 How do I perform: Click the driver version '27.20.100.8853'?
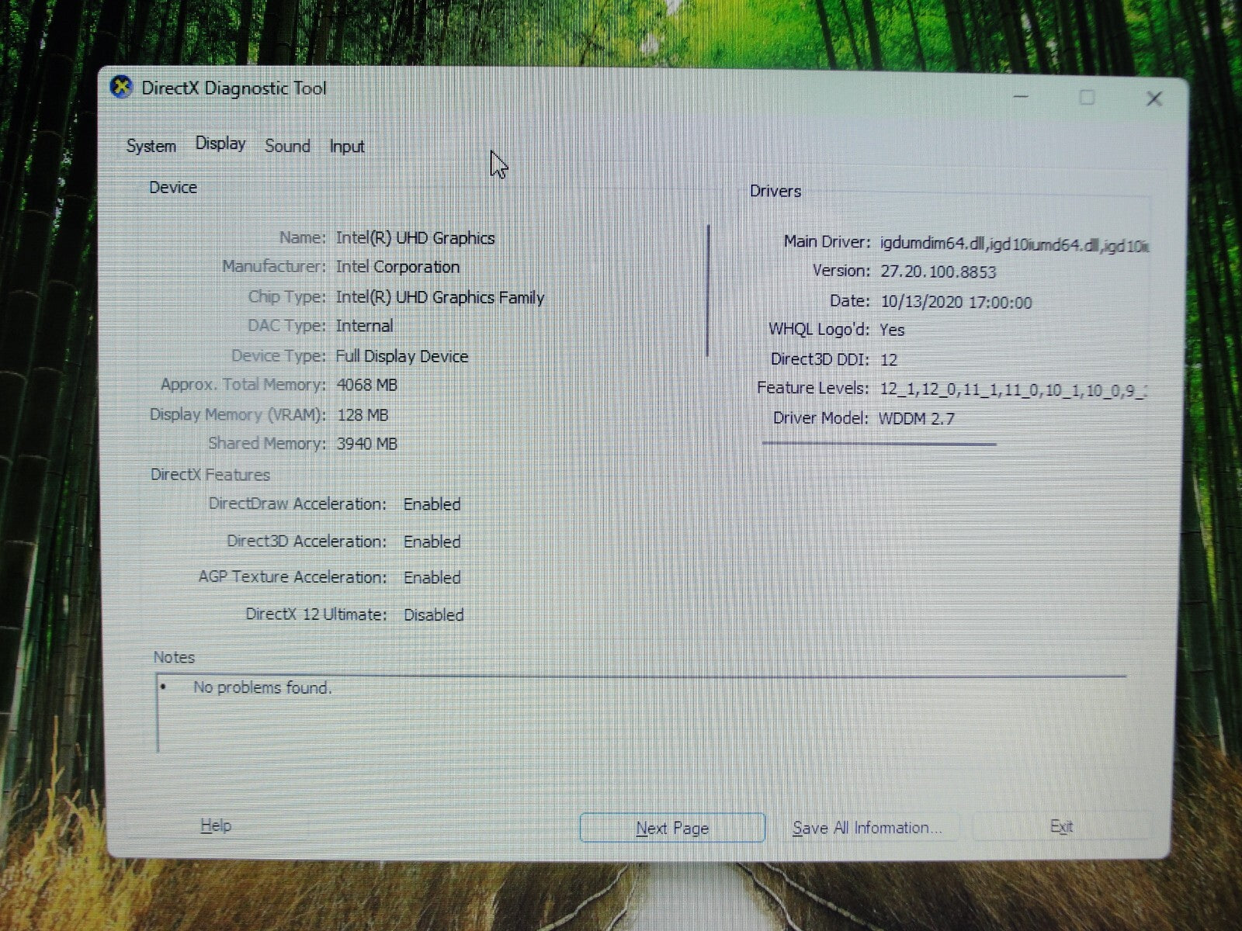pos(938,272)
